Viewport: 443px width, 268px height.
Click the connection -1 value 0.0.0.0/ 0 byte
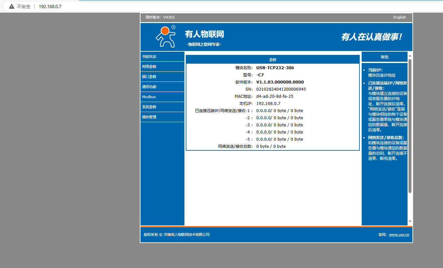(280, 111)
